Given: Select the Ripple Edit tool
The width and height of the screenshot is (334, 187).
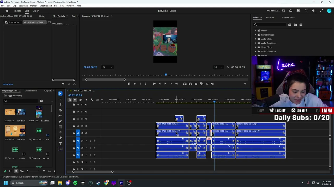Looking at the screenshot, I should (x=60, y=105).
